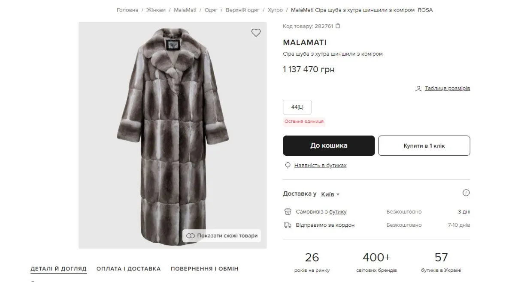Select the ДЕТАЛІ Й ДОГЛЯД tab
This screenshot has width=515, height=282.
pyautogui.click(x=58, y=269)
